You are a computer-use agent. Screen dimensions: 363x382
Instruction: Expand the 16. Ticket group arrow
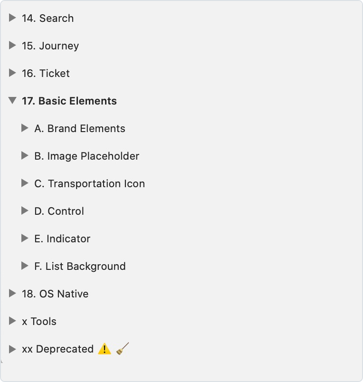click(x=12, y=73)
